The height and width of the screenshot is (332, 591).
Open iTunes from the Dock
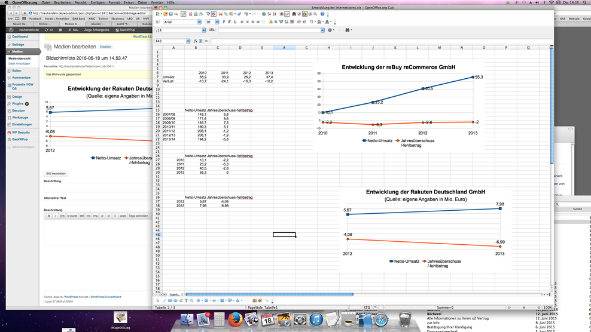tap(316, 320)
